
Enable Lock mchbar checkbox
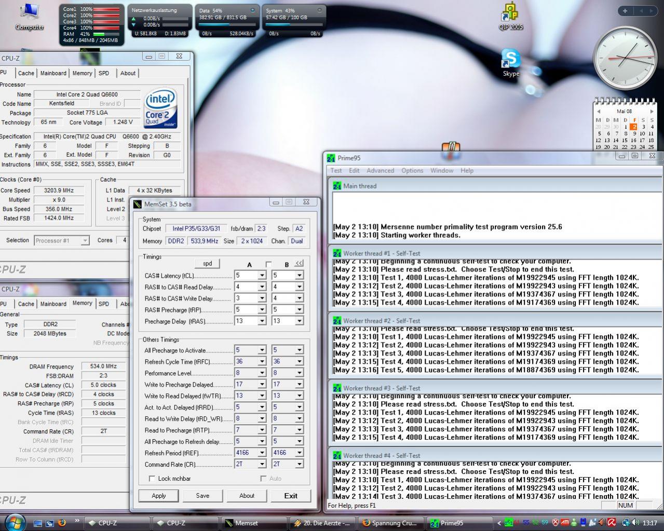[152, 479]
